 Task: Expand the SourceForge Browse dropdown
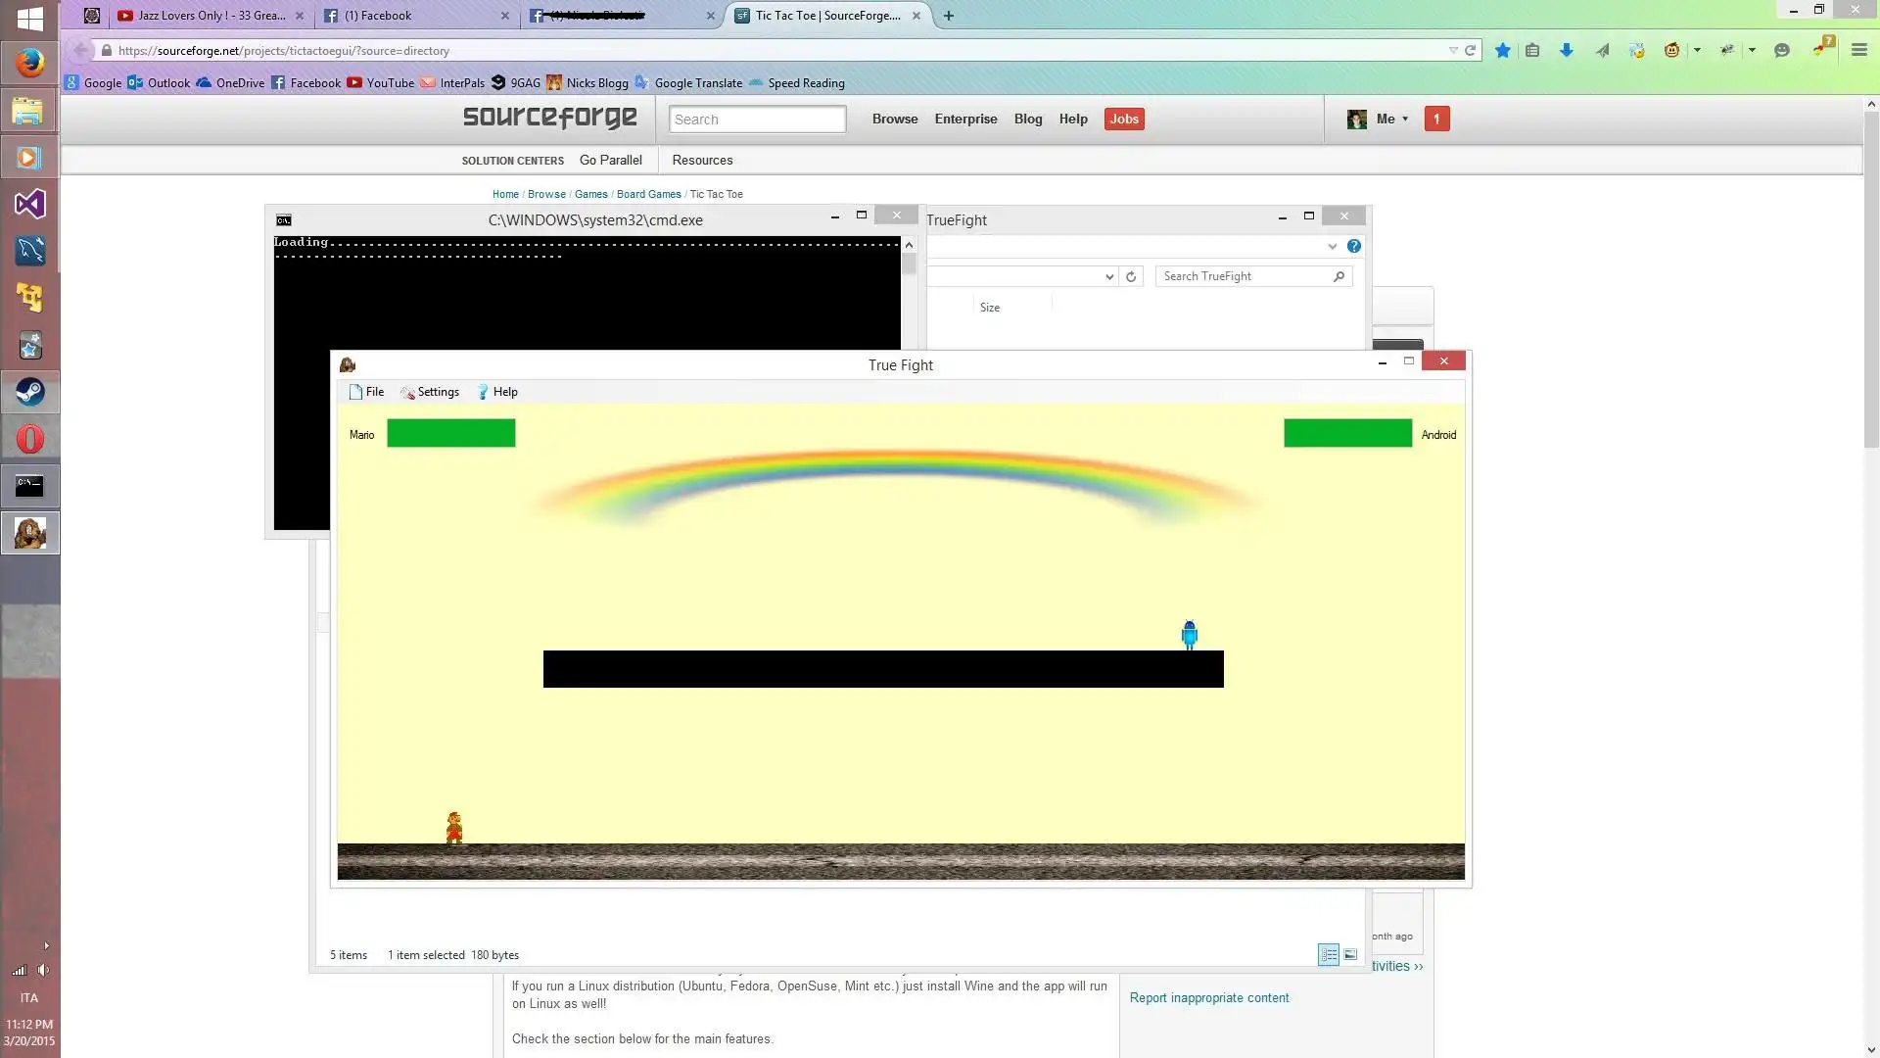895,119
